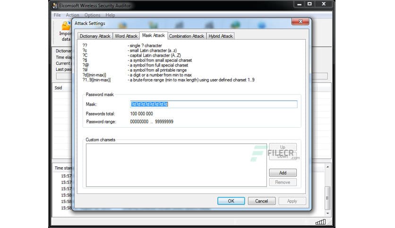Image resolution: width=395 pixels, height=228 pixels.
Task: Select the Mask Attack tab
Action: [153, 35]
